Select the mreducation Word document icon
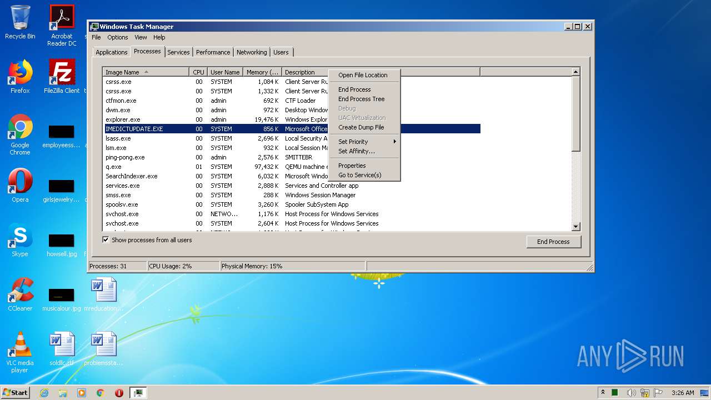The image size is (711, 400). 103,294
